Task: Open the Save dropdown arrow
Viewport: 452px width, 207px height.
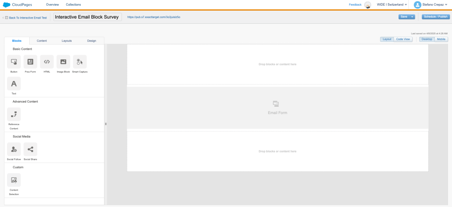Action: 412,17
